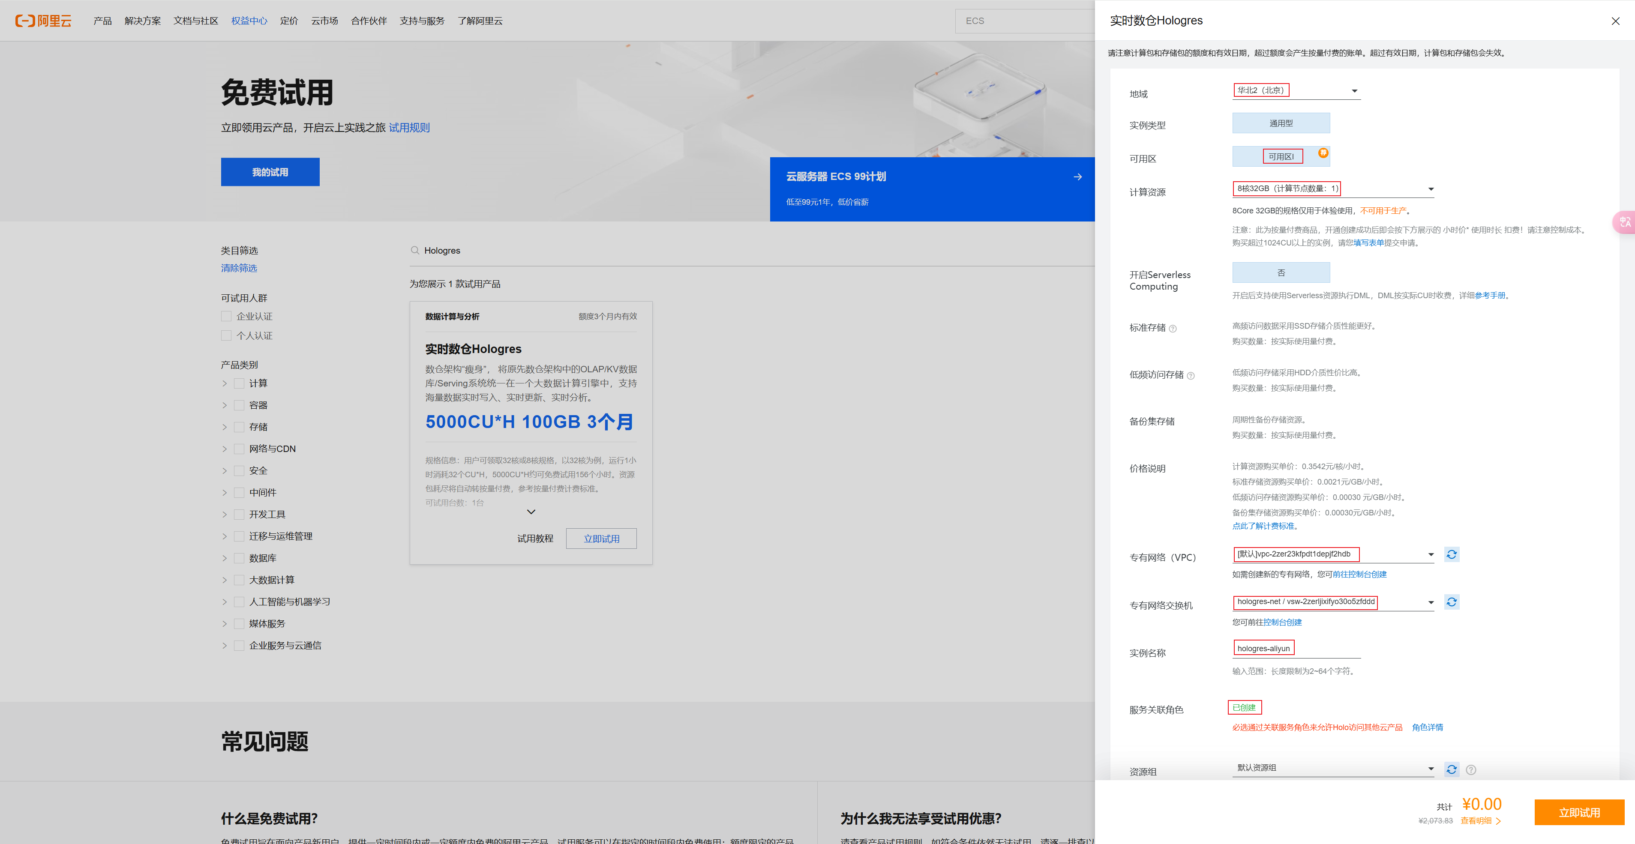The width and height of the screenshot is (1635, 844).
Task: Expand the 媒体服务 category arrow
Action: point(225,624)
